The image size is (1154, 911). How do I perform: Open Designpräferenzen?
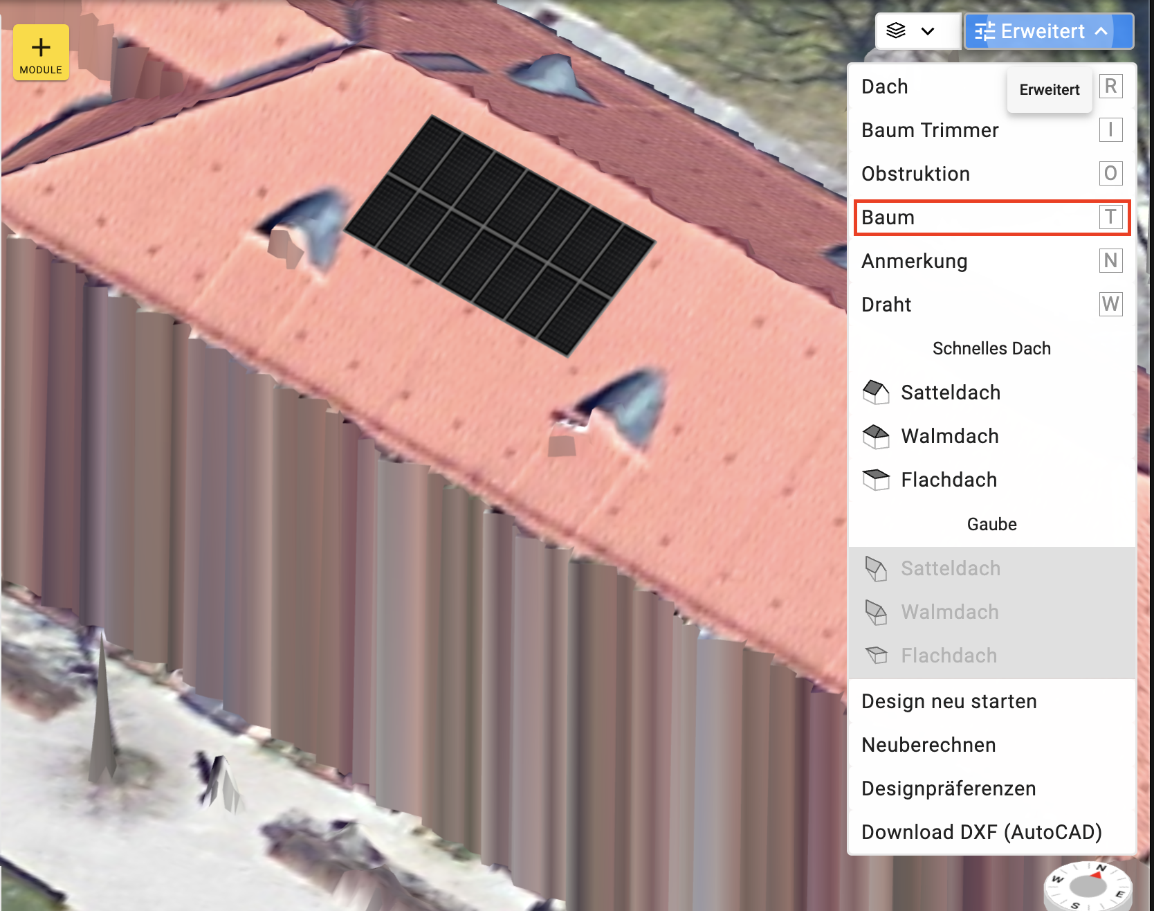pyautogui.click(x=991, y=788)
